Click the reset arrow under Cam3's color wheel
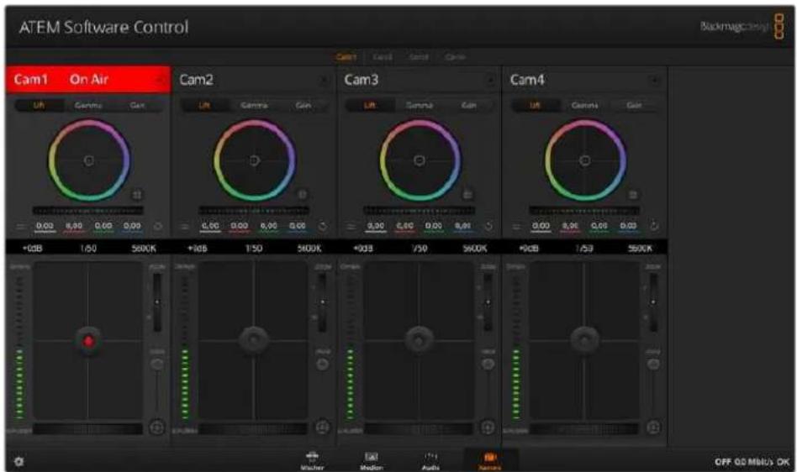This screenshot has width=797, height=472. click(x=488, y=226)
